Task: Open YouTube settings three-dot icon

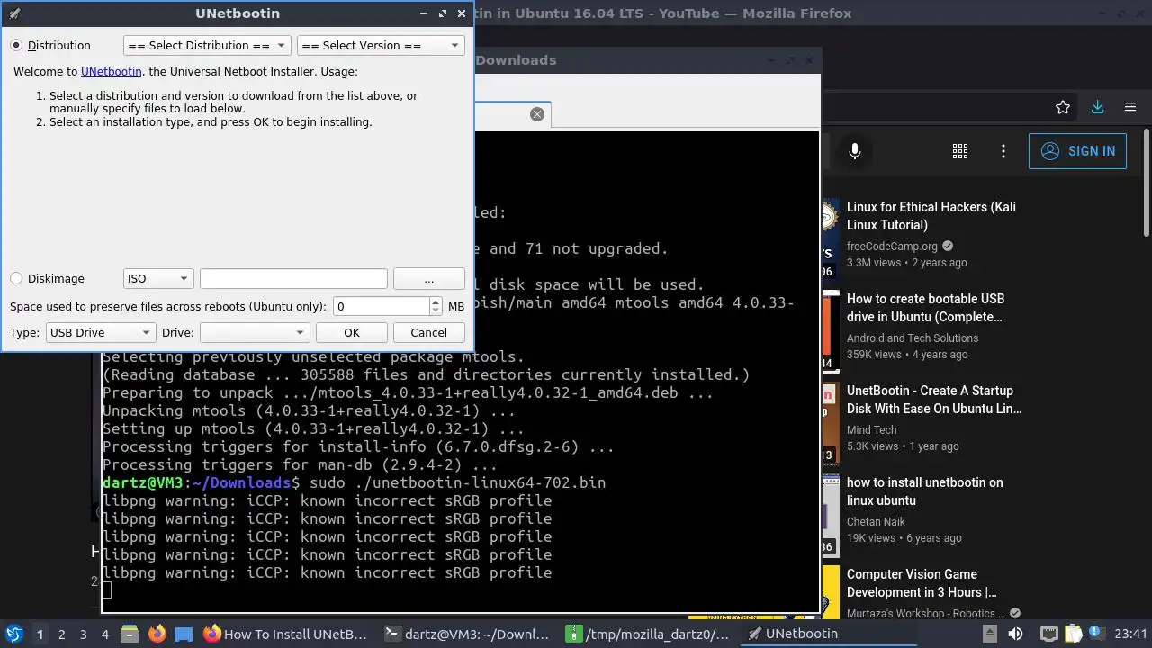Action: click(1003, 151)
